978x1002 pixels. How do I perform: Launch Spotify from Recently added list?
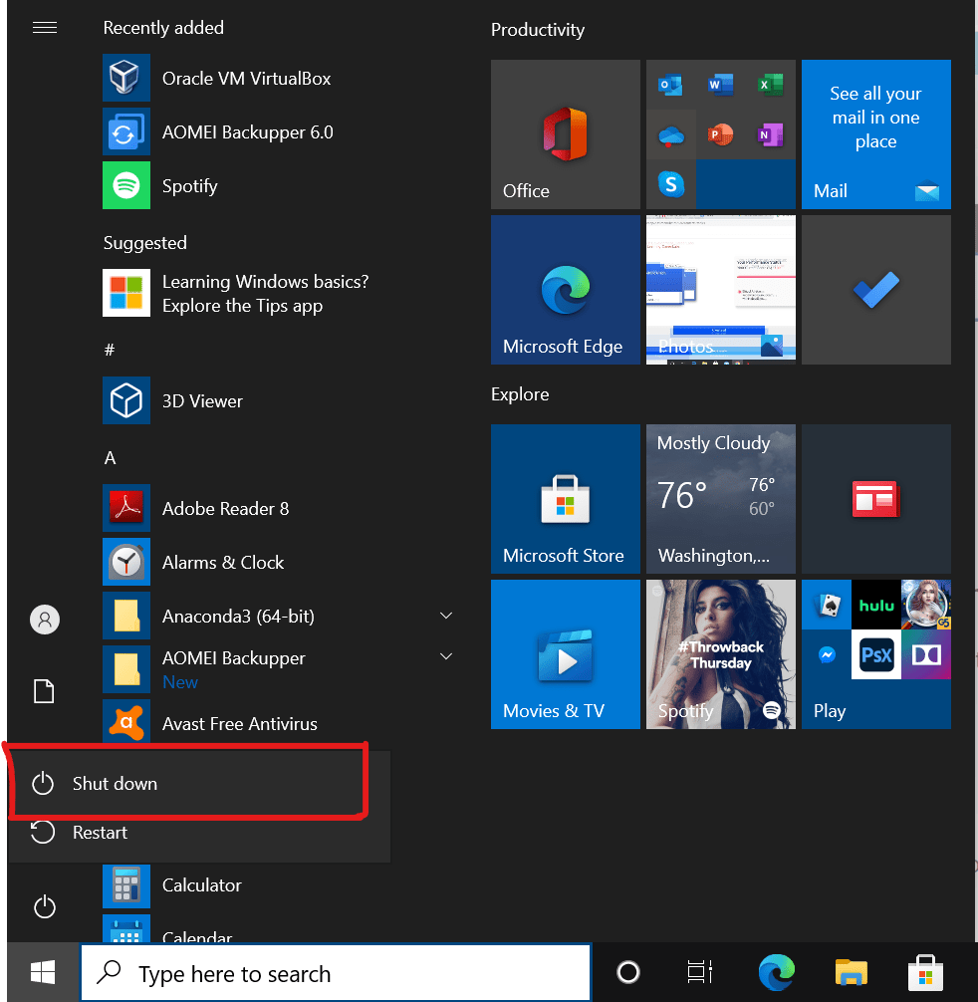click(x=189, y=186)
